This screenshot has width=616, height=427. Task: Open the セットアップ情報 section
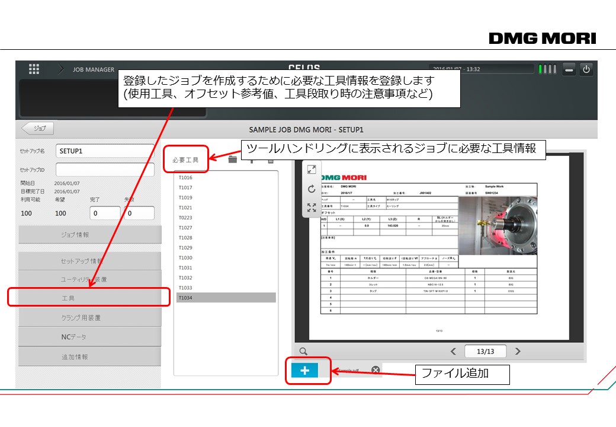[90, 261]
